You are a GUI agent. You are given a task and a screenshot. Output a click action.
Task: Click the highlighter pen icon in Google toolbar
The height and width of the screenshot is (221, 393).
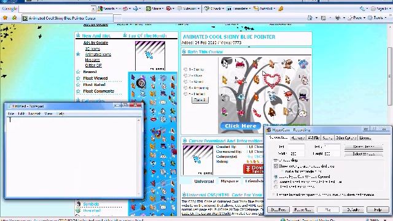tap(281, 9)
